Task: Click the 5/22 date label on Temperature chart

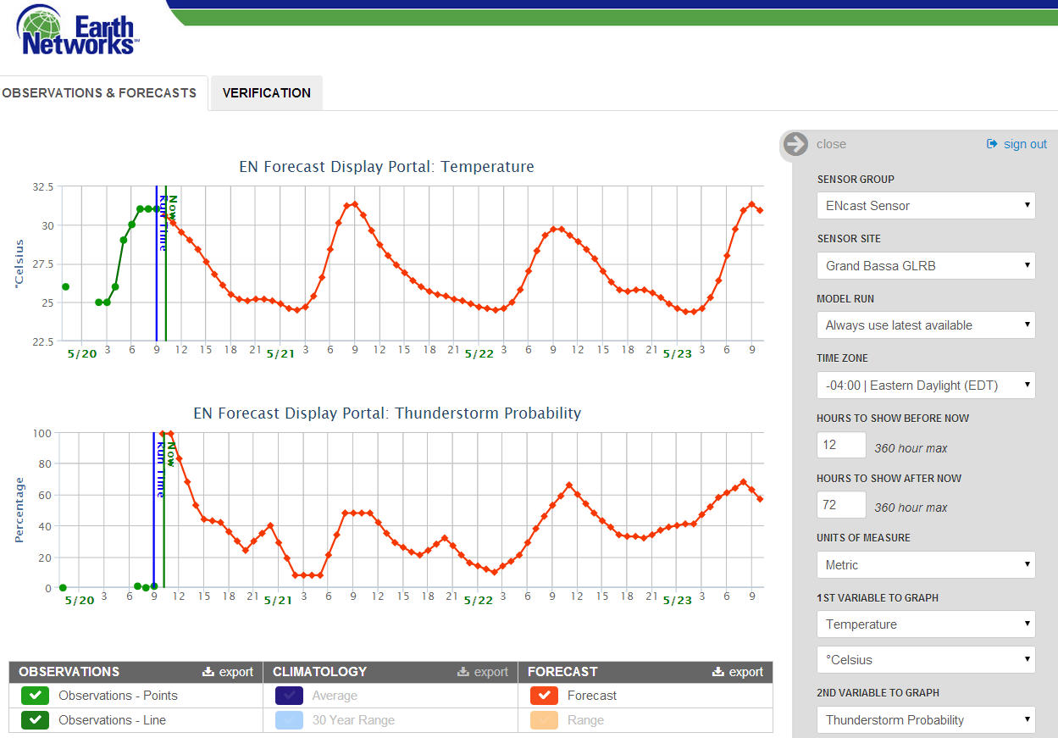Action: pyautogui.click(x=479, y=354)
